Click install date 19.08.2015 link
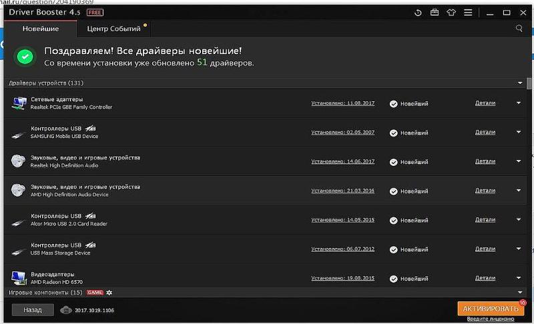Viewport: 534px width, 324px height. [x=342, y=278]
